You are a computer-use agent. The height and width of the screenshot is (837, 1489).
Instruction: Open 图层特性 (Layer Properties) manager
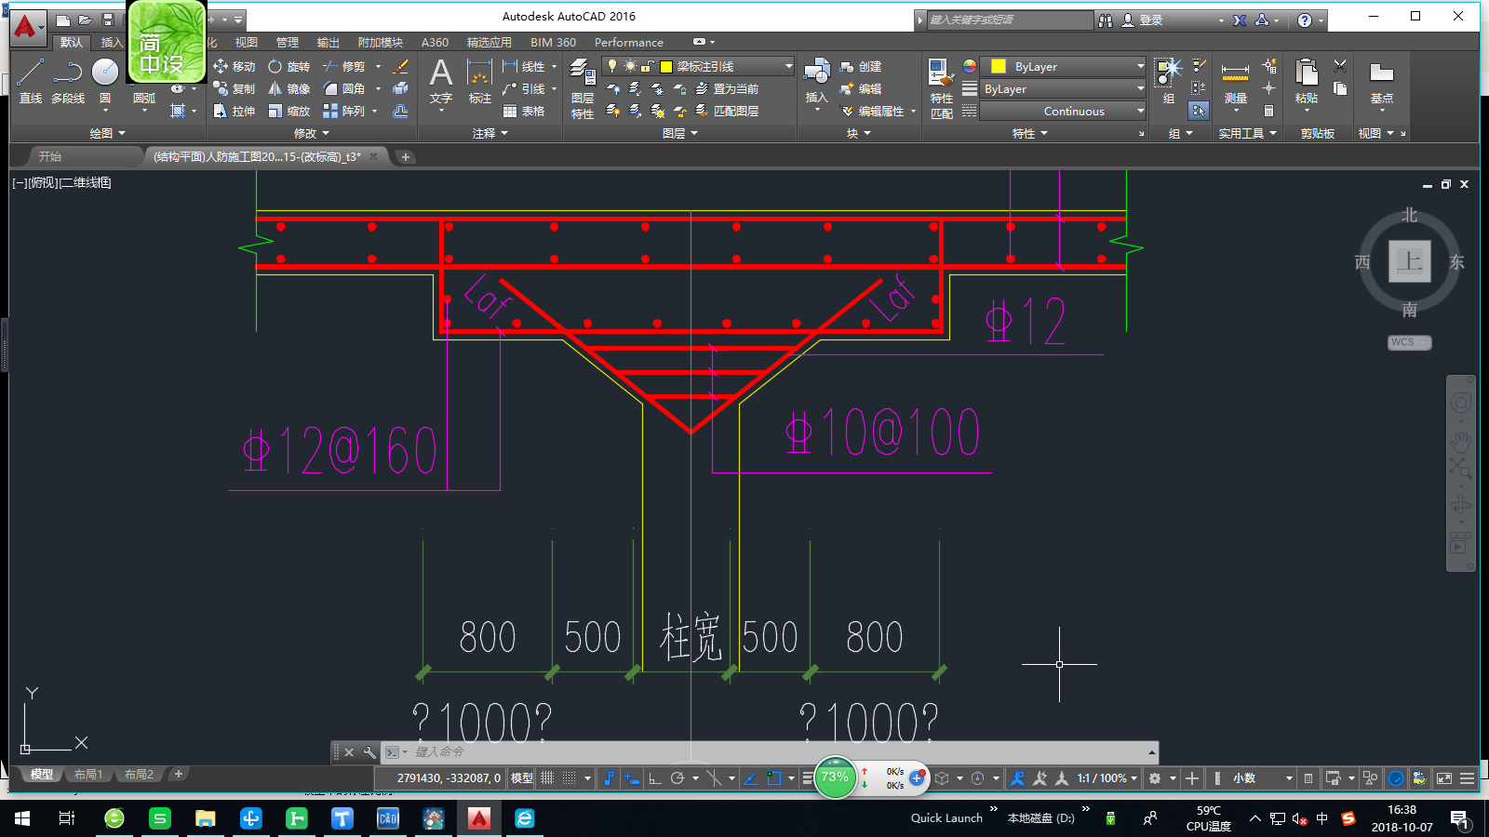(x=583, y=88)
